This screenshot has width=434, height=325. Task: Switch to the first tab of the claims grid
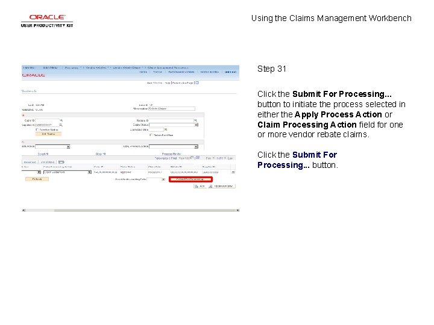coord(30,162)
